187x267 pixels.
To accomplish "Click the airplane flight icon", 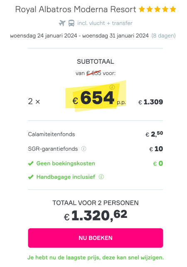I will [x=62, y=23].
